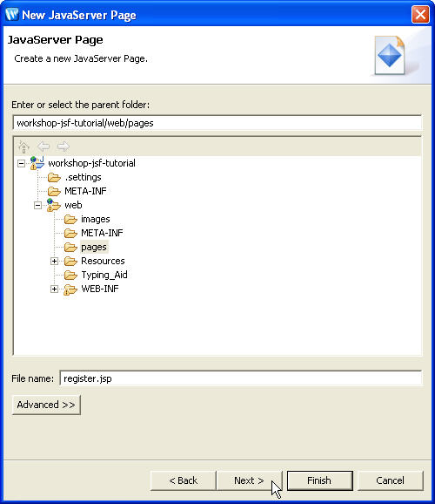
Task: Click the WEB-INF folder icon with warning
Action: pyautogui.click(x=70, y=289)
